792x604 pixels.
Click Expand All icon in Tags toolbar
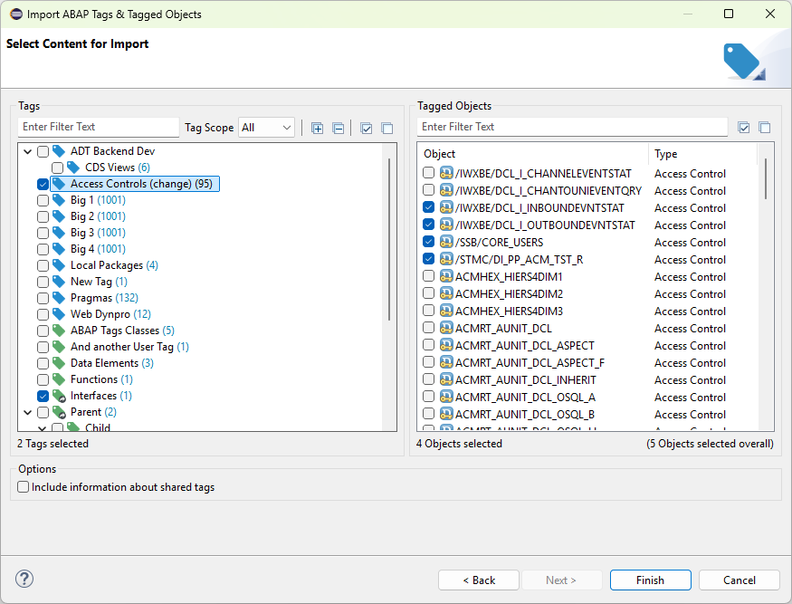coord(317,129)
